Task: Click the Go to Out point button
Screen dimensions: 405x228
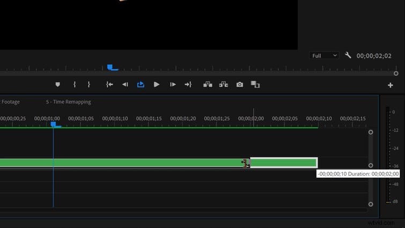Action: click(x=188, y=84)
